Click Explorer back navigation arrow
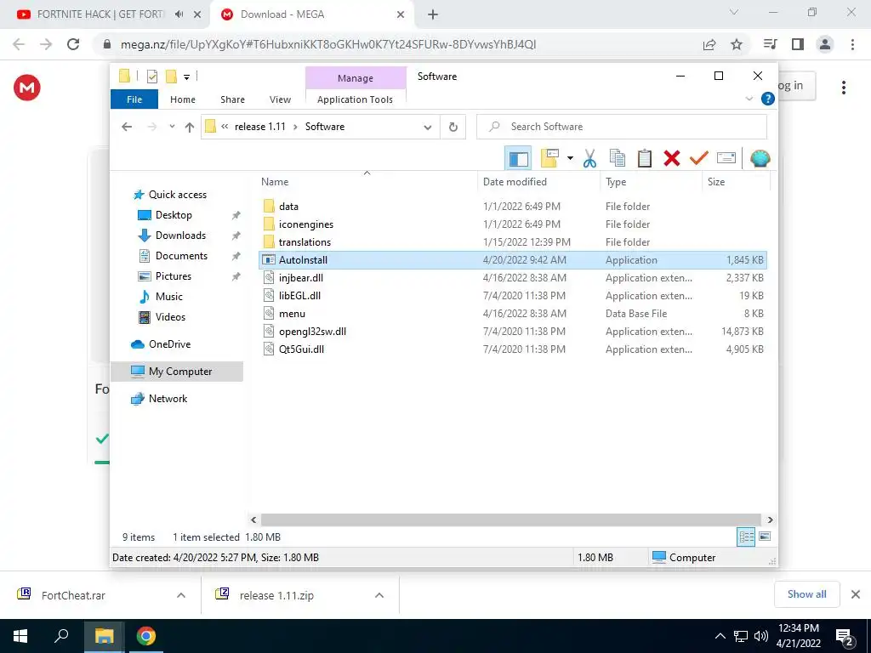Viewport: 871px width, 653px height. (127, 127)
